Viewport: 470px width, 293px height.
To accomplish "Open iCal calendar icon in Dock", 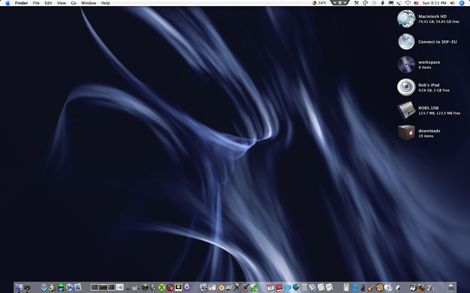I will 271,287.
